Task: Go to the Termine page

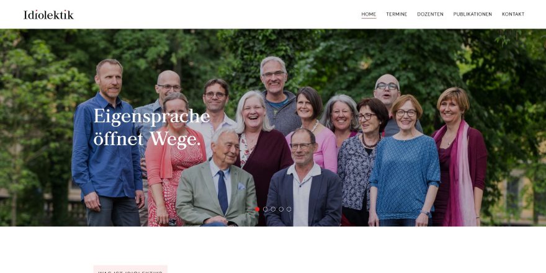Action: click(396, 14)
